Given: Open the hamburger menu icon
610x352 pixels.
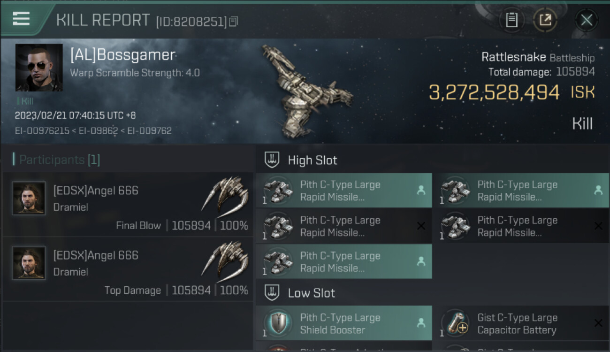Looking at the screenshot, I should pos(21,19).
